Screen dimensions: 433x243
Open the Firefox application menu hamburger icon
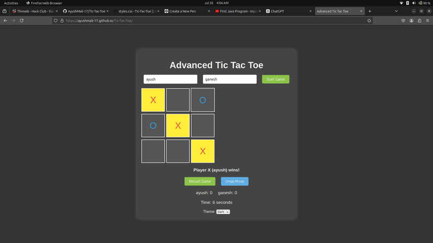(427, 21)
